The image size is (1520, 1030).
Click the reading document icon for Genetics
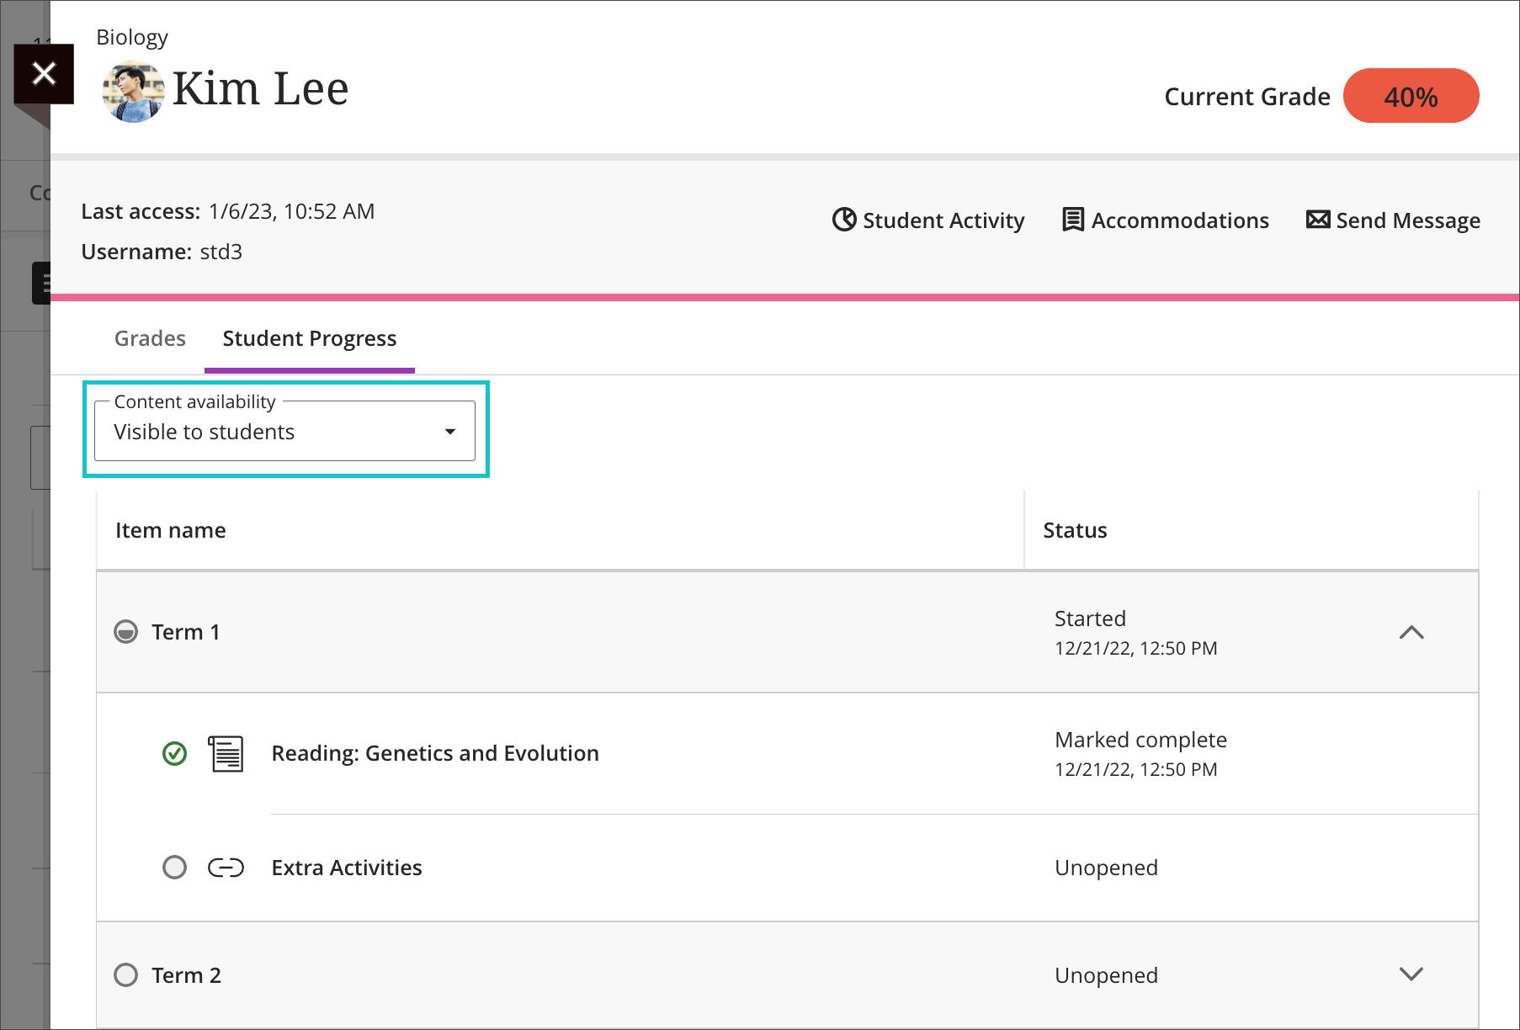click(x=226, y=753)
